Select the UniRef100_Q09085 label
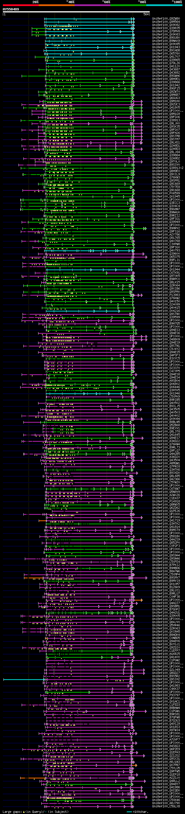This screenshot has width=185, height=814. point(166,44)
